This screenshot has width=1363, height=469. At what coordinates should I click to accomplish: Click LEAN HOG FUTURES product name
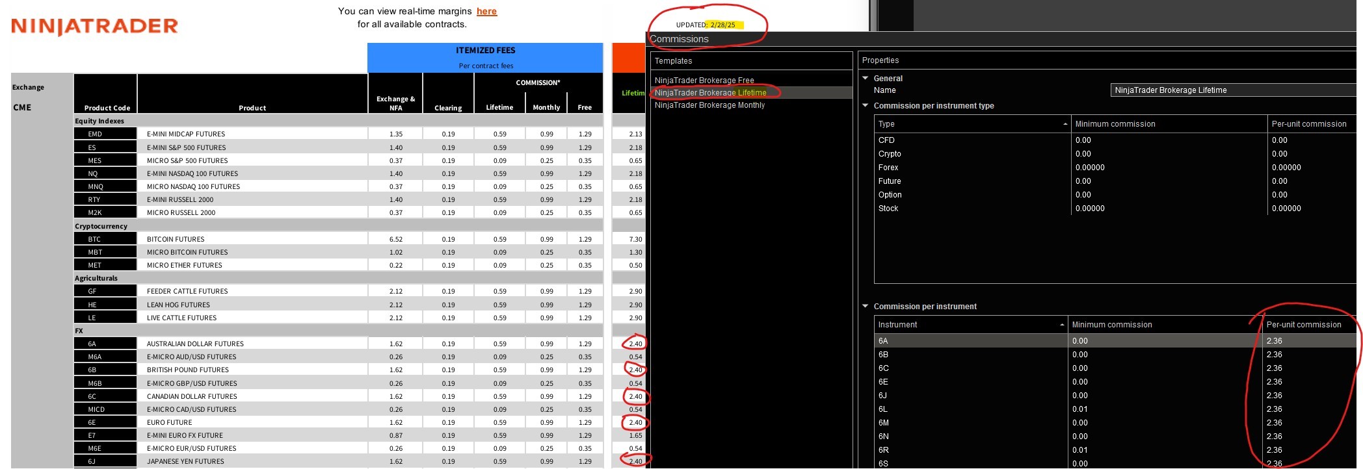coord(178,305)
